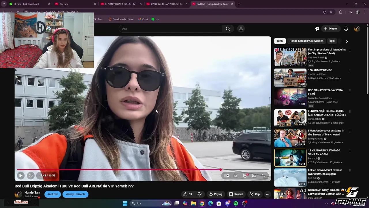Select the Tümü filter chip

tap(280, 41)
